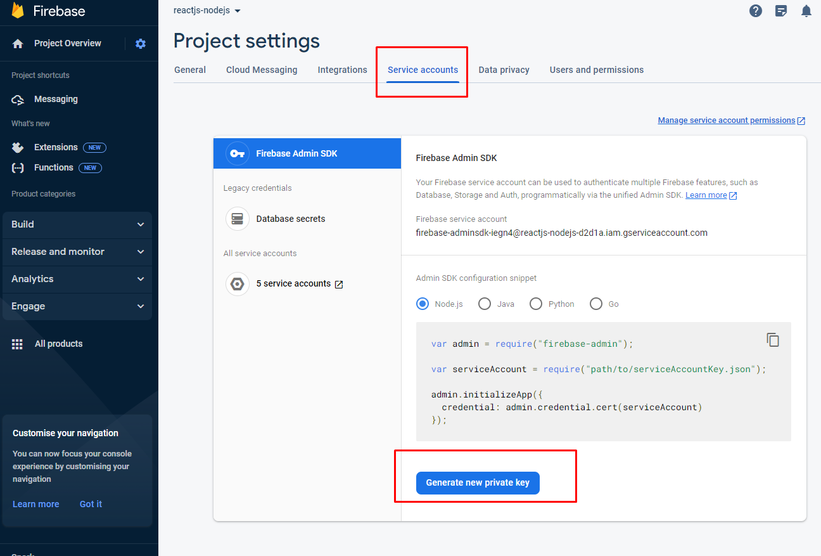Open the Extensions section

56,147
